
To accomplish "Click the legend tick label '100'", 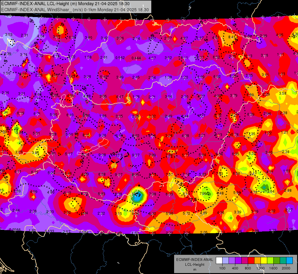I will [223, 268].
